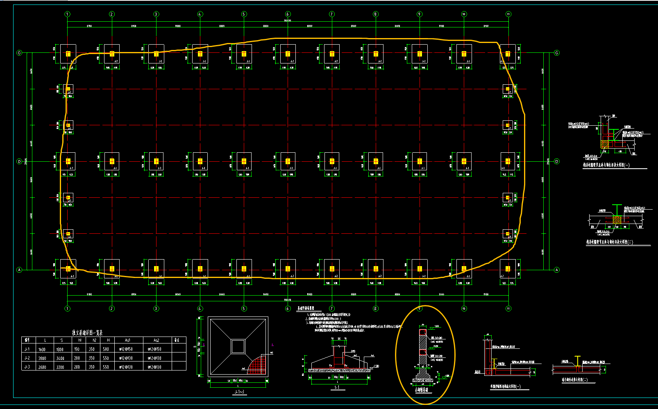
Task: Click the value 2600 in the table
Action: (42, 367)
